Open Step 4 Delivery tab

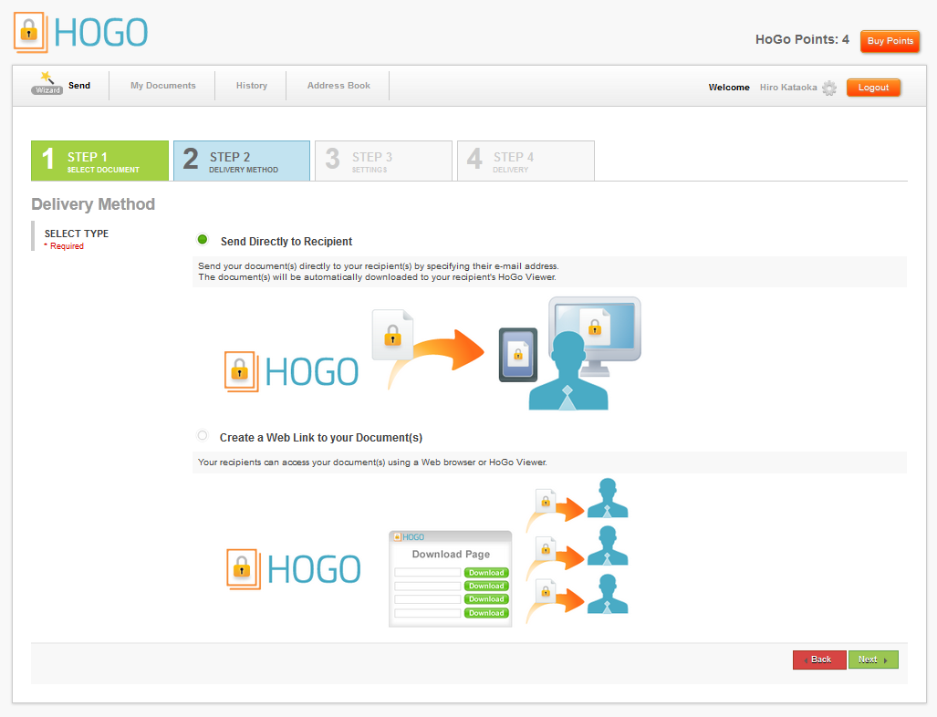click(x=525, y=161)
